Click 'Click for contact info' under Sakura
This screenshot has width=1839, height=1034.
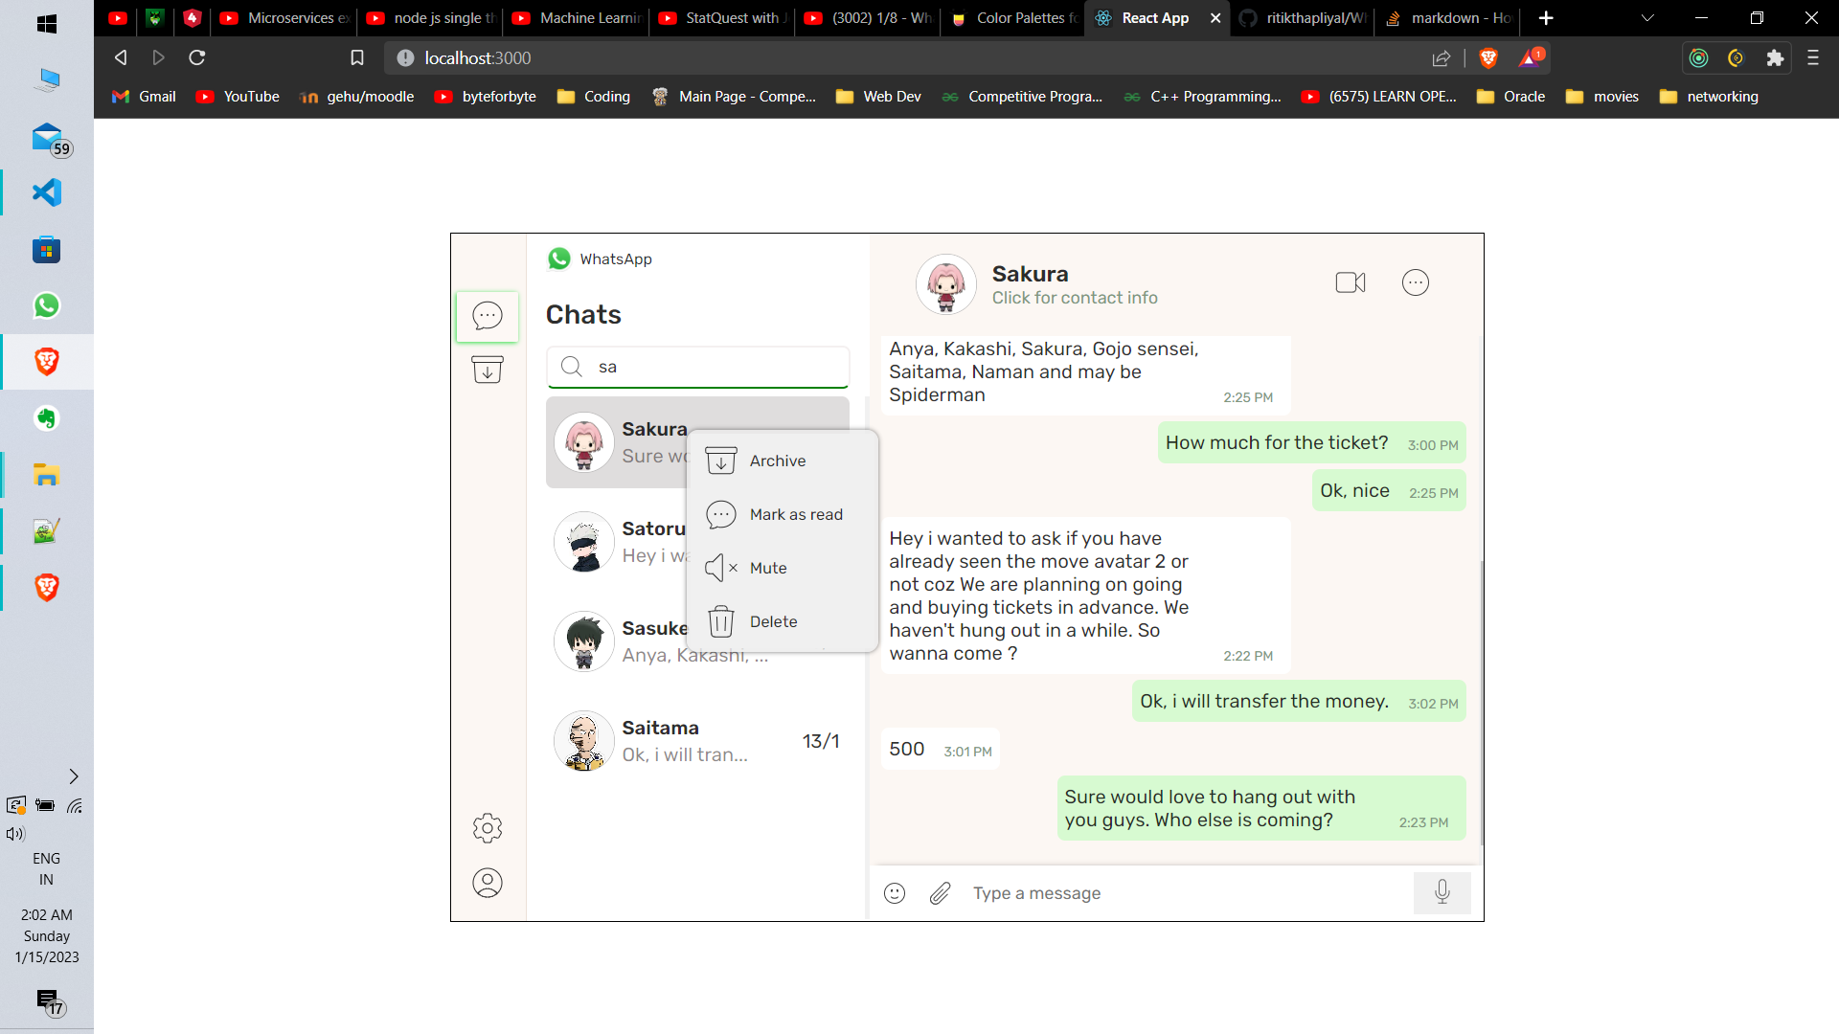pyautogui.click(x=1075, y=298)
